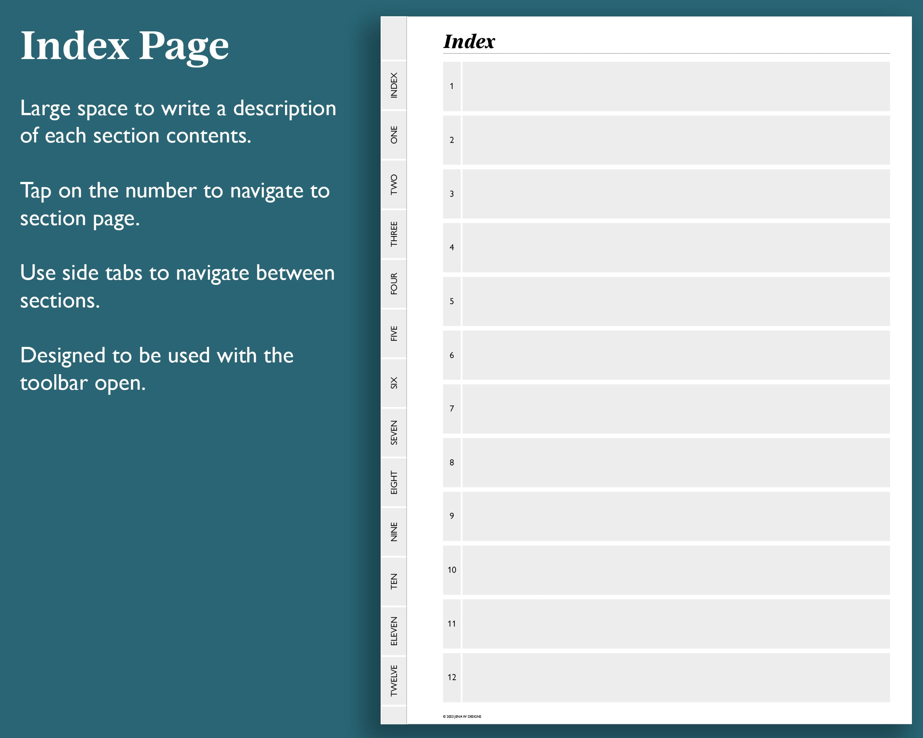923x738 pixels.
Task: Select the writing space beside number 8
Action: [x=676, y=462]
